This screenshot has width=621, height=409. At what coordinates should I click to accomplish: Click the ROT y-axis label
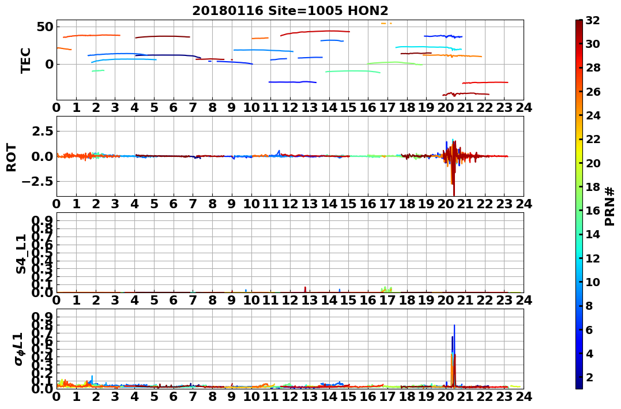[12, 157]
